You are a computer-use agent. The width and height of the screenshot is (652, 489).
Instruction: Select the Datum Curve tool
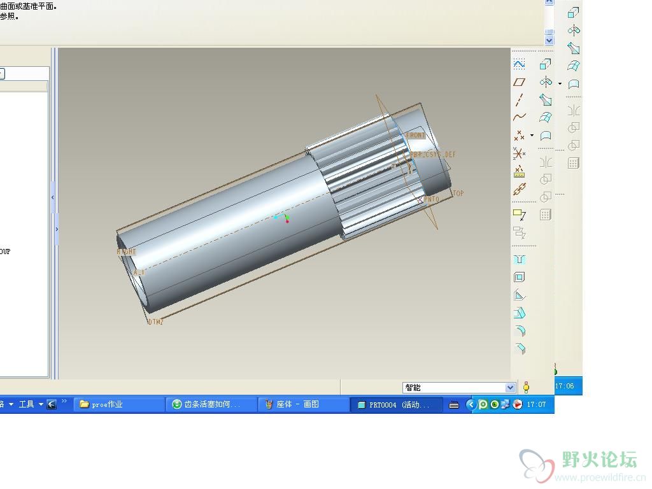520,117
